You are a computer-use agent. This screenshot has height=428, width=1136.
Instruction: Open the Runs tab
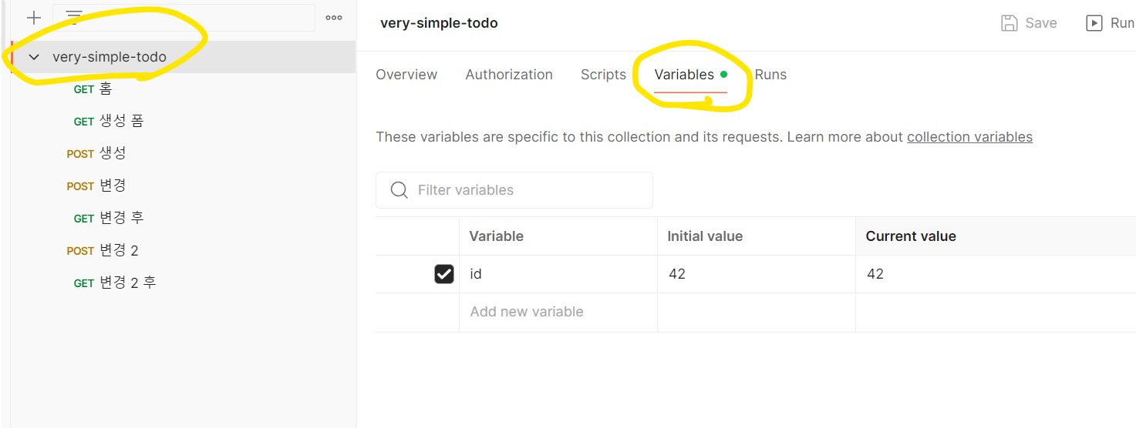click(x=770, y=75)
